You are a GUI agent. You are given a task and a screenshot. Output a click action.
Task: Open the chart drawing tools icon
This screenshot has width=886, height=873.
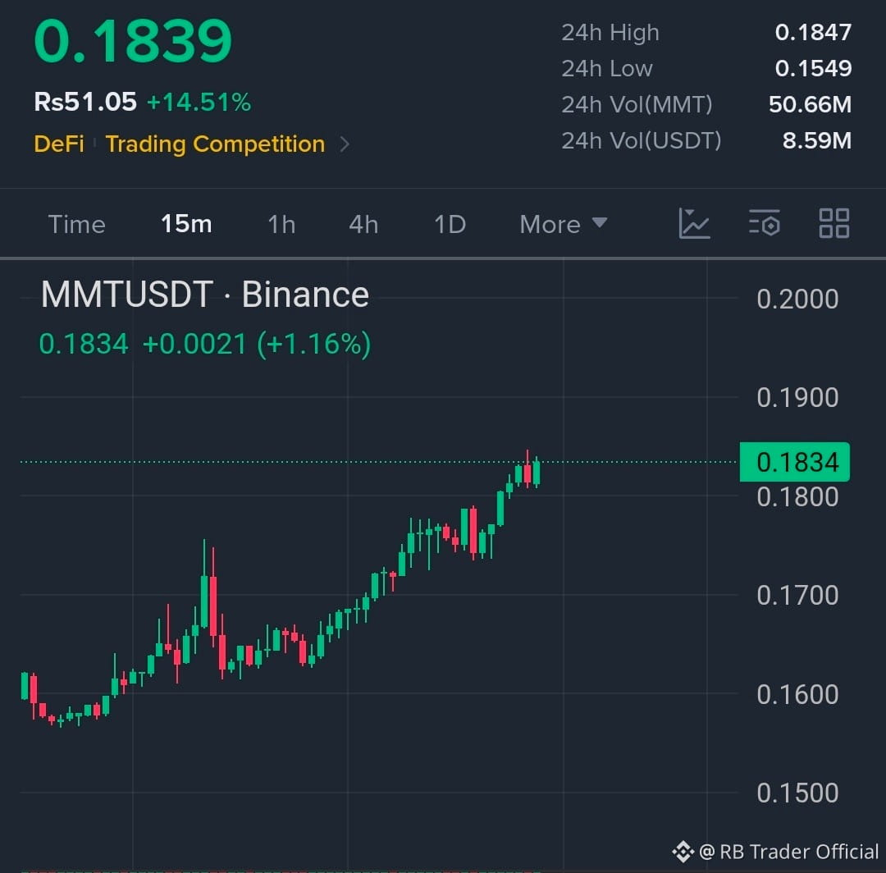tap(694, 224)
